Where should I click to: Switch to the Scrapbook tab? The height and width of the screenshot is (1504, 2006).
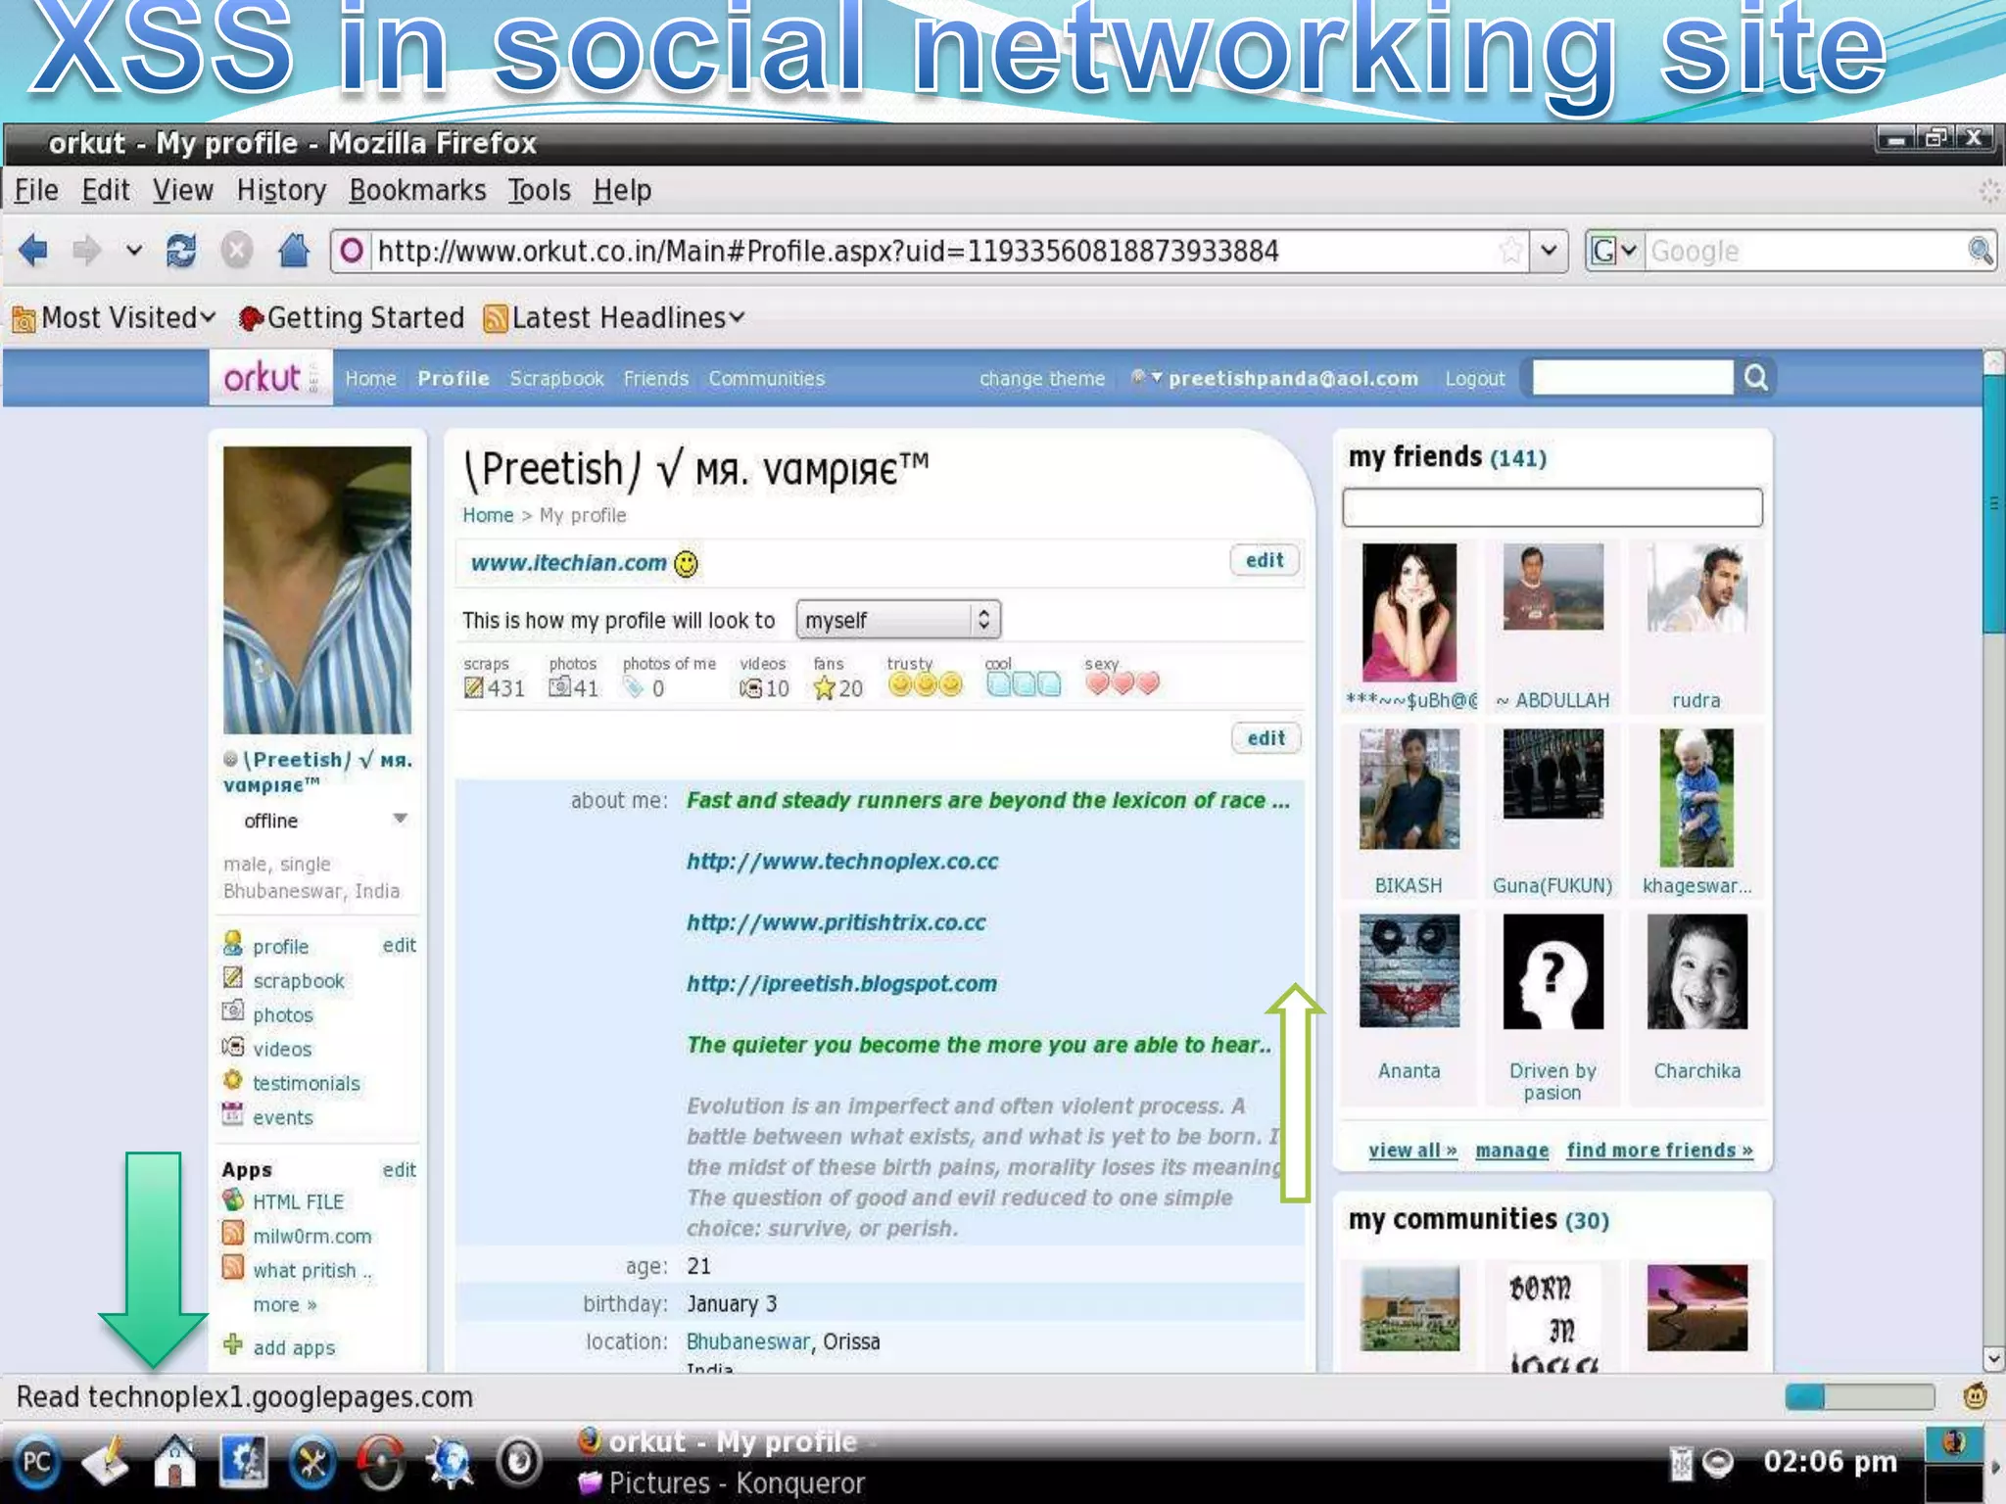556,379
